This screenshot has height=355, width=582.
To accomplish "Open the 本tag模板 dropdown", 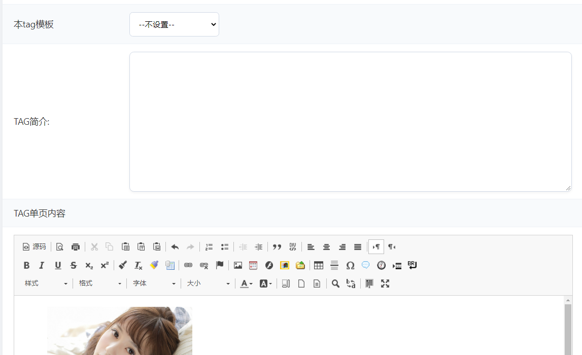I will point(174,24).
